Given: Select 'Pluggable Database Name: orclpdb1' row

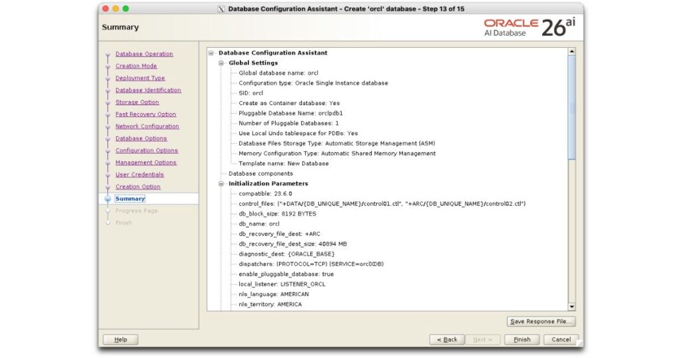Looking at the screenshot, I should tap(290, 113).
